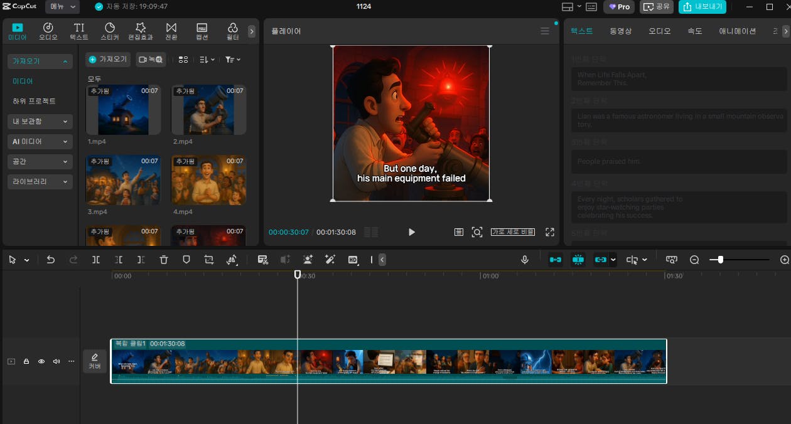Select the 스티커 tab in media panel
Viewport: 791px width, 424px height.
click(109, 31)
